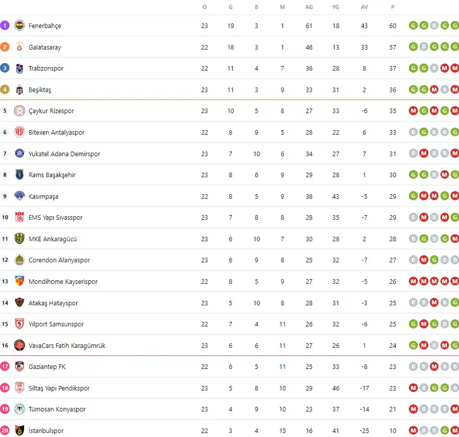
Task: Click the red M badge in Hatayspor's form
Action: pos(434,303)
